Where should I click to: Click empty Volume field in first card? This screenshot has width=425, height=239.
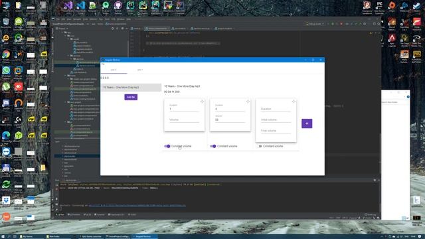(x=184, y=119)
